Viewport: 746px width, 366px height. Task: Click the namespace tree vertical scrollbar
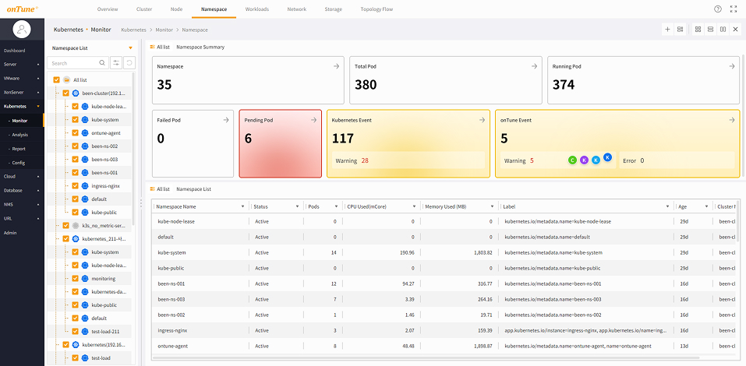(134, 148)
